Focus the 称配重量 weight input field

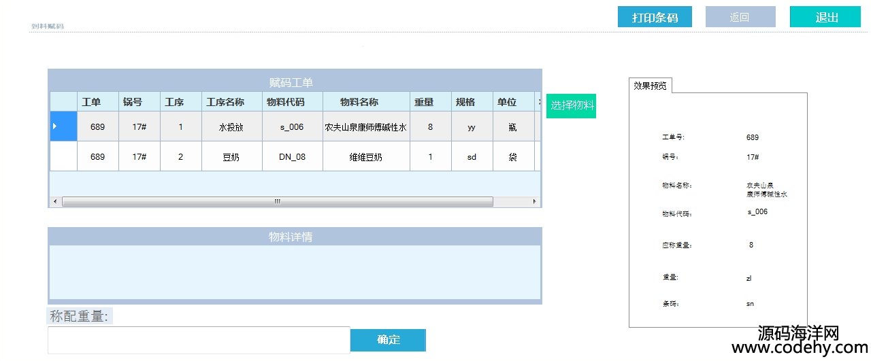coord(199,340)
